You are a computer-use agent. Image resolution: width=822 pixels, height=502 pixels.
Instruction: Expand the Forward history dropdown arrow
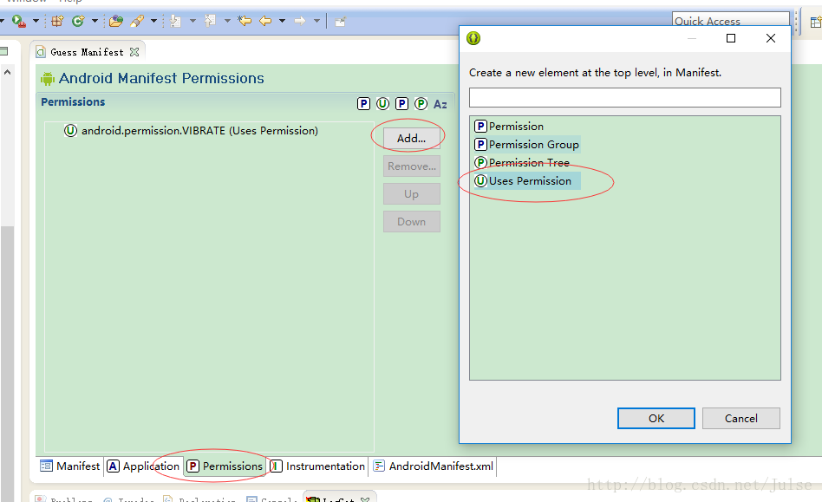click(x=316, y=21)
